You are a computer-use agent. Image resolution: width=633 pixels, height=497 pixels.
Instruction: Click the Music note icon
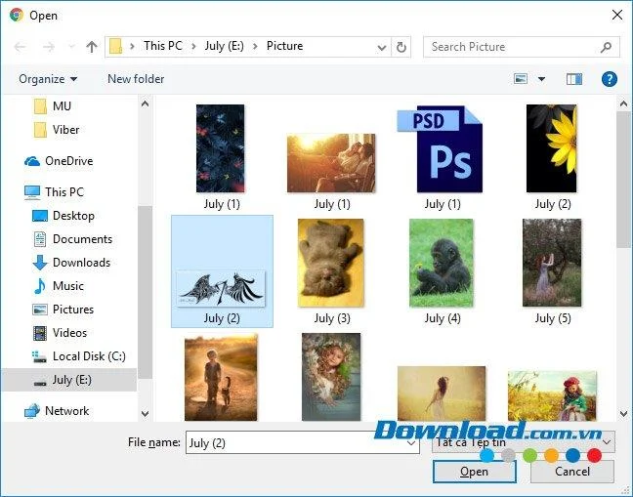[x=39, y=286]
